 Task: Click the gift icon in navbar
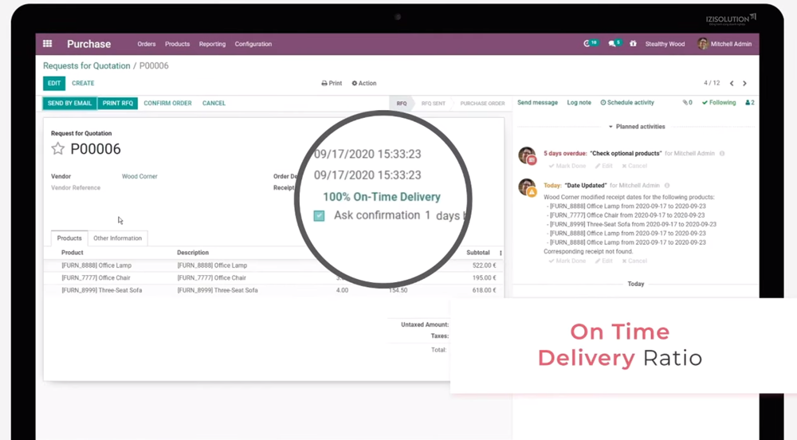click(x=633, y=44)
